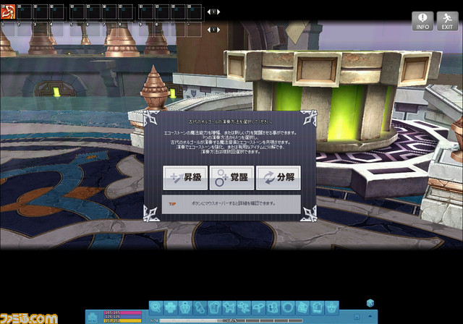Click the small square minimize button on bottom bar
Screen dimensions: 463x324
click(x=357, y=317)
